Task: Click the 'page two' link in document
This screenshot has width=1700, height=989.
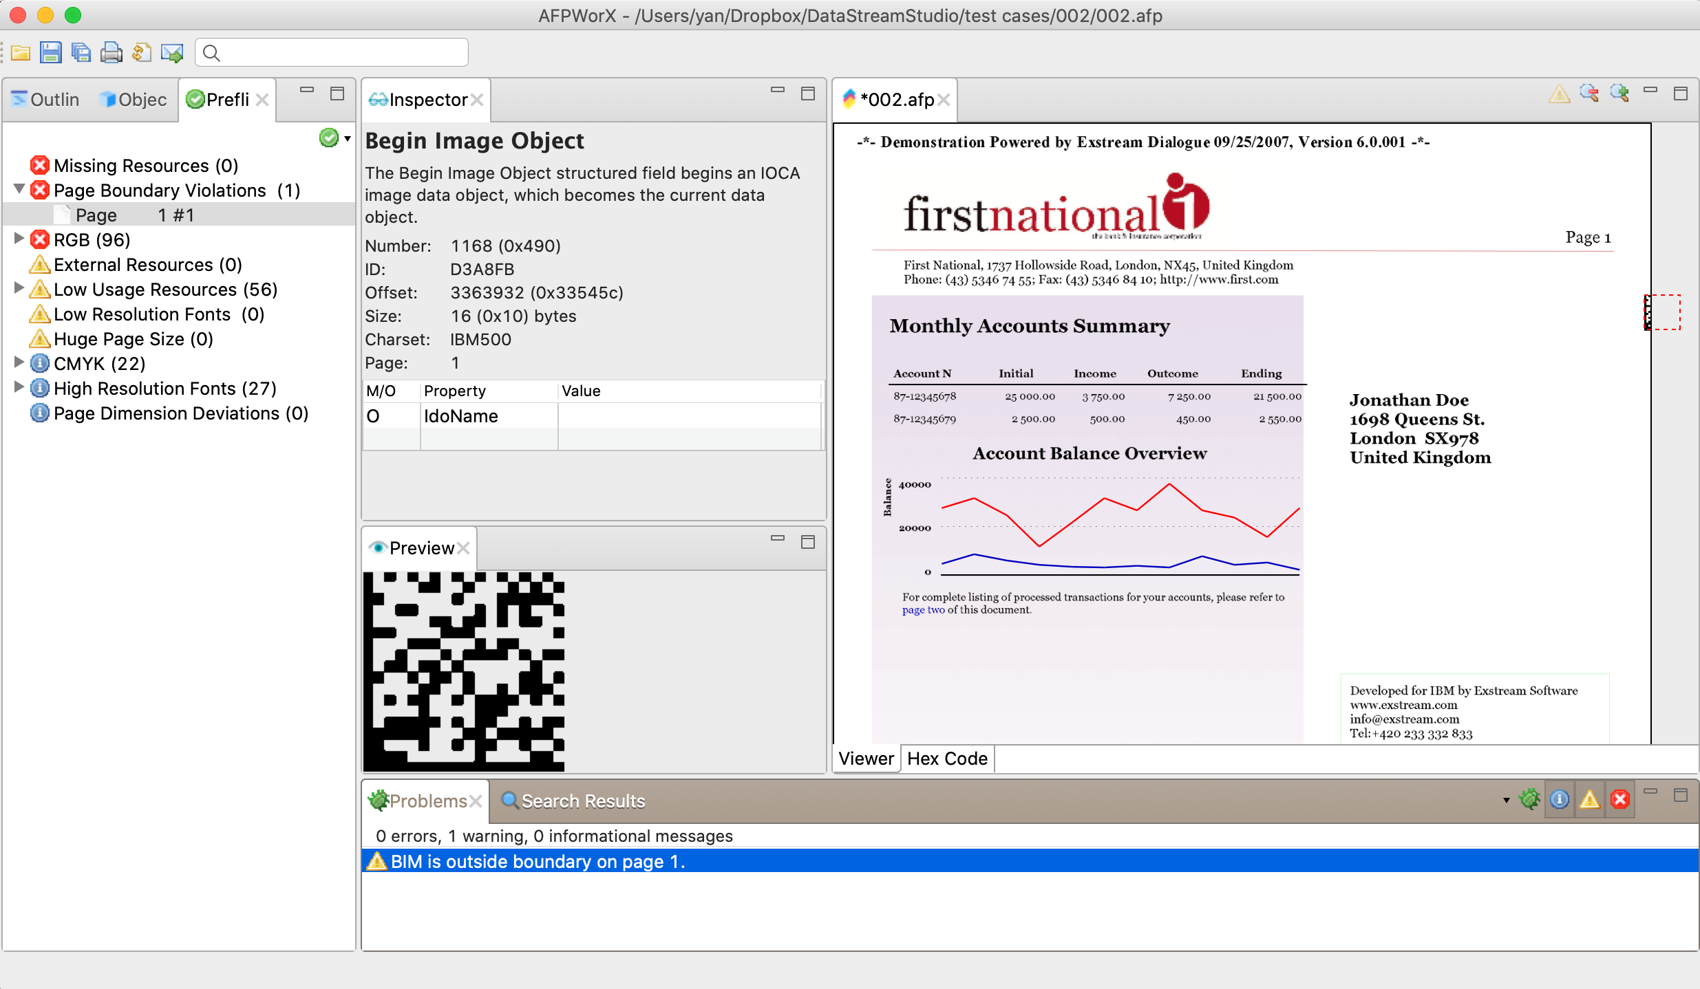Action: (x=923, y=610)
